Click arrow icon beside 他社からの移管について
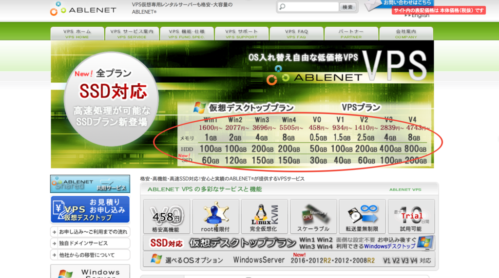Screen dimensions: 499x278 click(55, 256)
